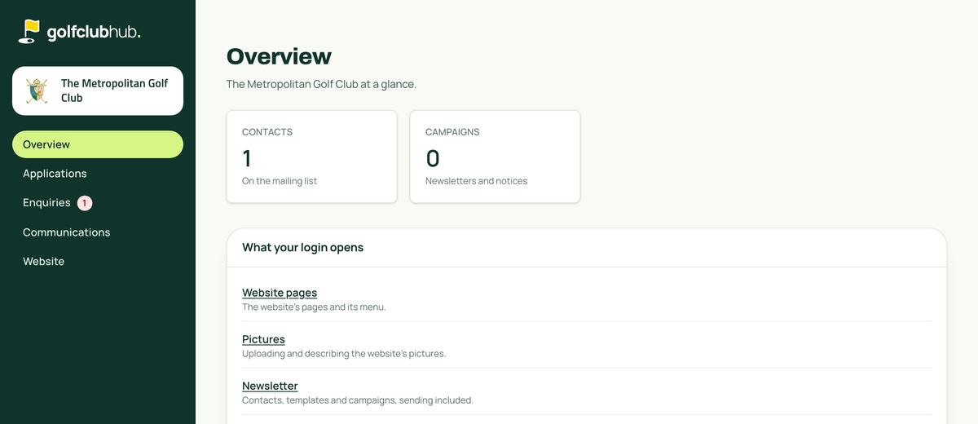Select The Metropolitan Golf Club card
Viewport: 978px width, 424px height.
click(x=98, y=91)
